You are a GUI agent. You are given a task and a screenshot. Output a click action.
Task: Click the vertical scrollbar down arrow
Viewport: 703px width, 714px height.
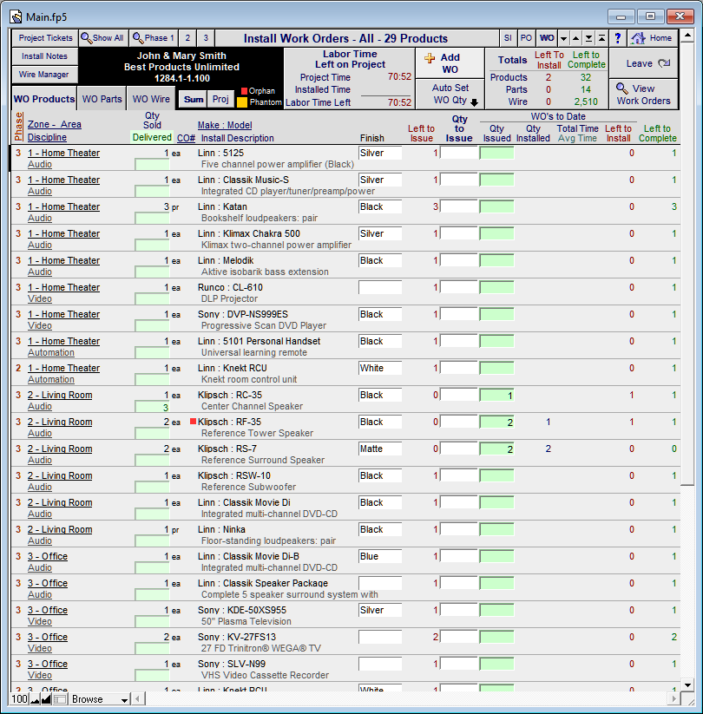[687, 685]
